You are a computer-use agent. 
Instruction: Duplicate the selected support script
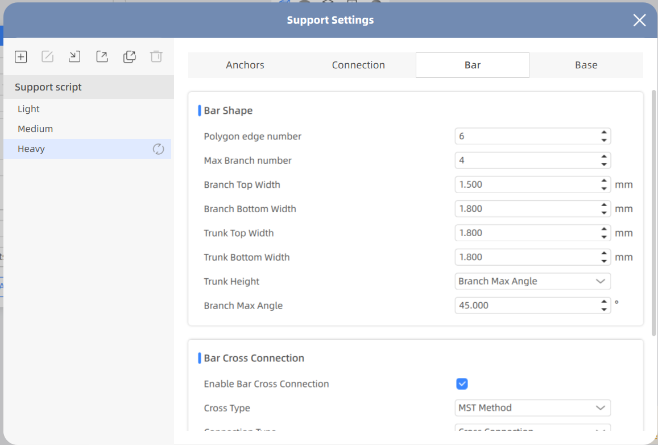coord(129,56)
